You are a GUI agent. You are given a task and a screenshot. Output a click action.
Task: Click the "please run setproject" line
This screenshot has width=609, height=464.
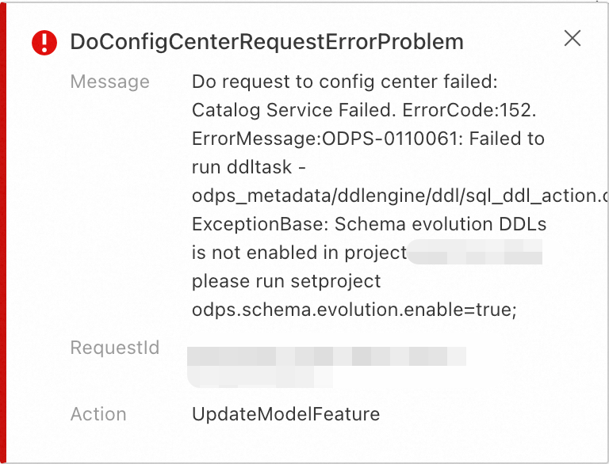tap(286, 281)
